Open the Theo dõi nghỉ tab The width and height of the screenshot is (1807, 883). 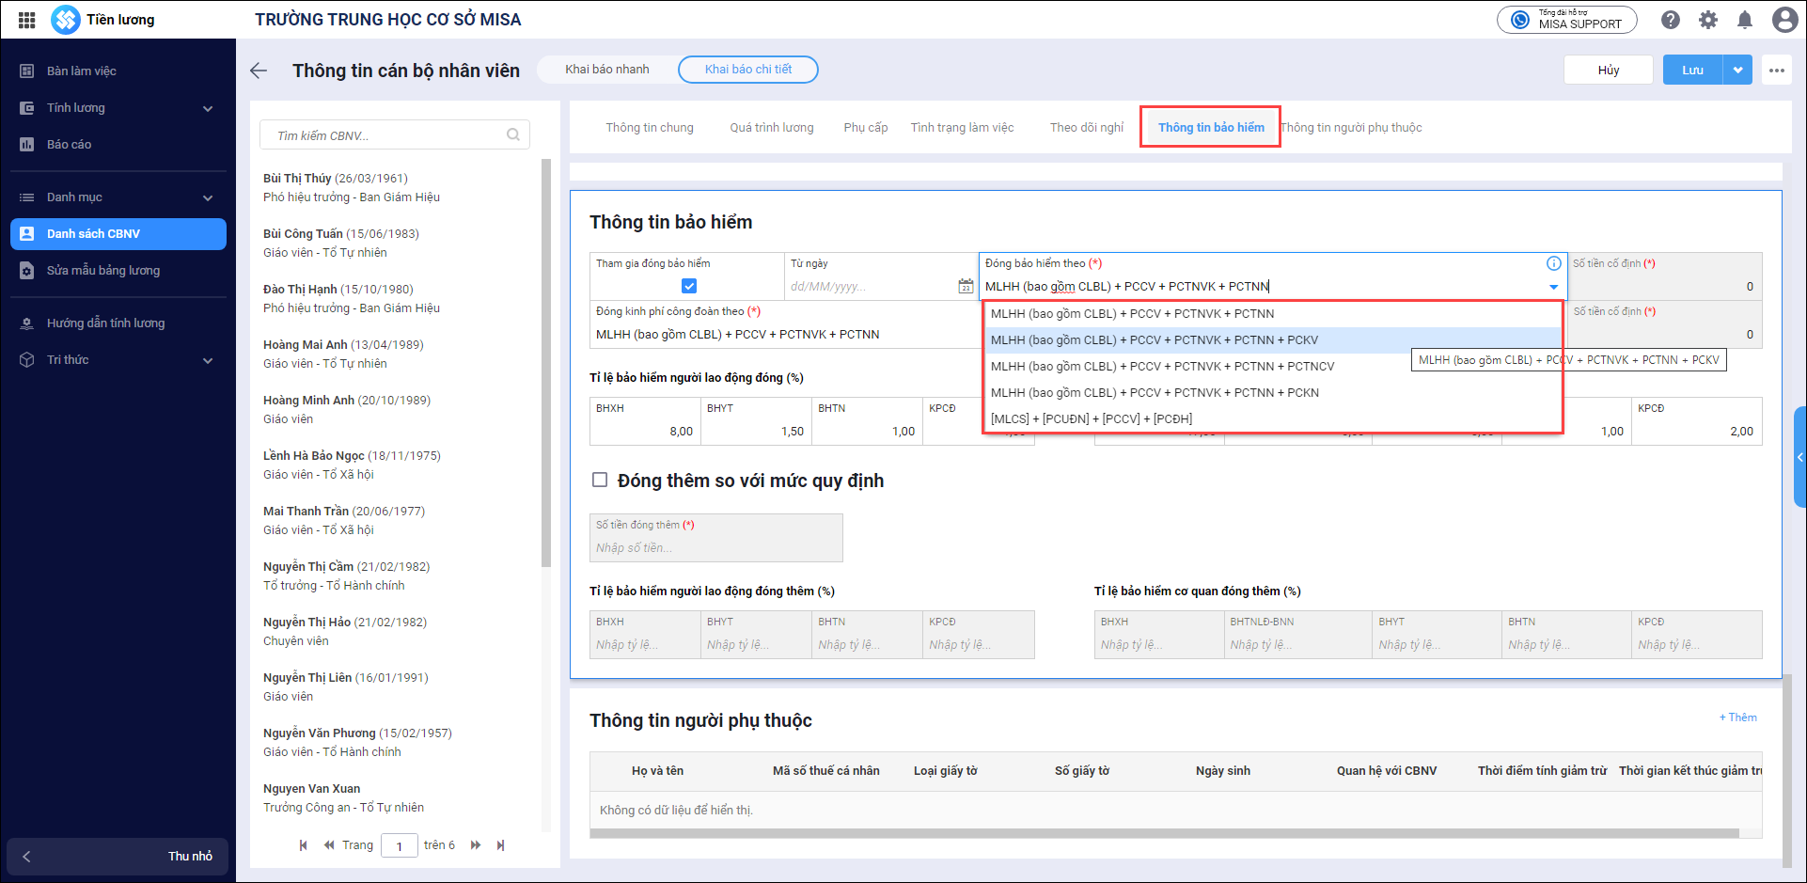1087,128
